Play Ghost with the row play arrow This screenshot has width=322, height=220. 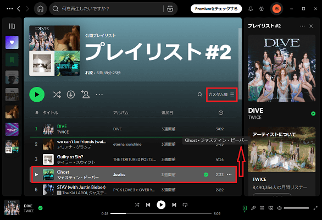(36, 174)
